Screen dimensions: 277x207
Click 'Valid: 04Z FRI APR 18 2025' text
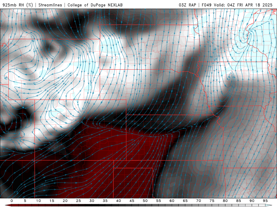coord(243,5)
